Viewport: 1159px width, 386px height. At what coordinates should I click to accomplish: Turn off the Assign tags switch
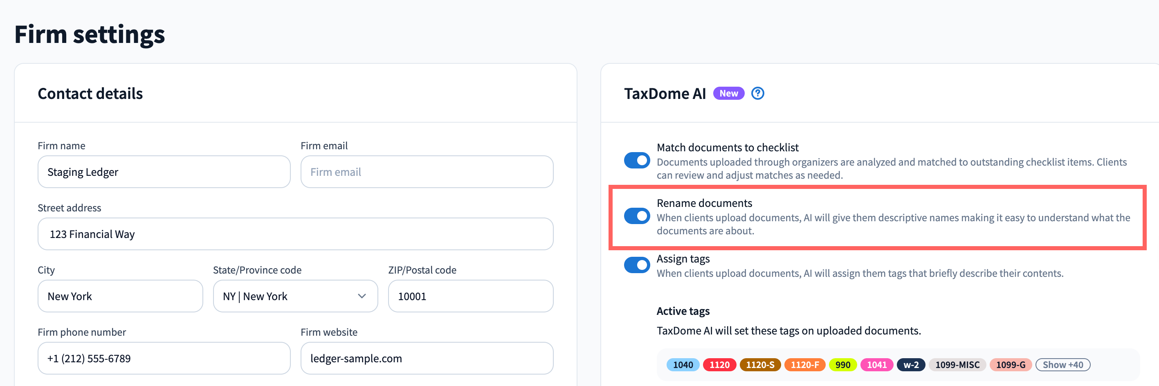click(637, 265)
